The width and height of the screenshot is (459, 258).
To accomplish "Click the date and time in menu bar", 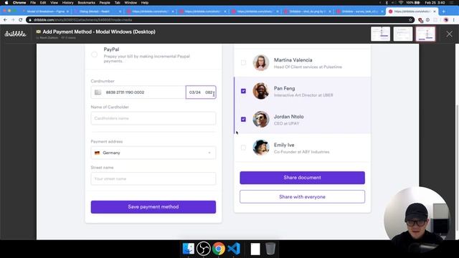I will [x=435, y=3].
